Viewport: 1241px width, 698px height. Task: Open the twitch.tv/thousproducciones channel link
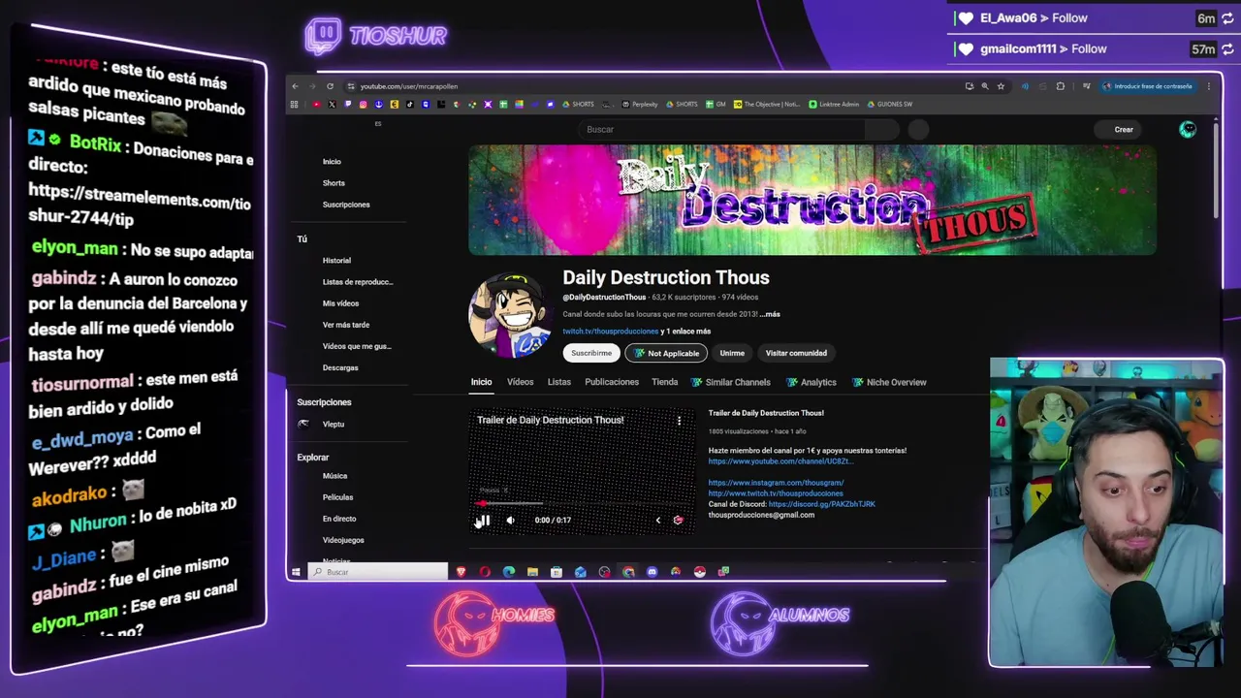[x=611, y=332]
